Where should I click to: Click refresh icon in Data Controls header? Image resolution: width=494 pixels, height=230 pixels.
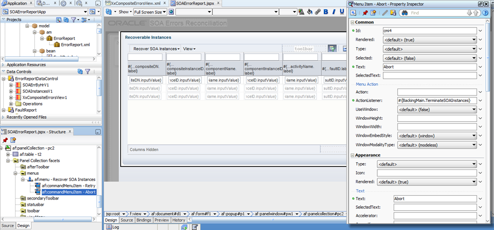80,72
